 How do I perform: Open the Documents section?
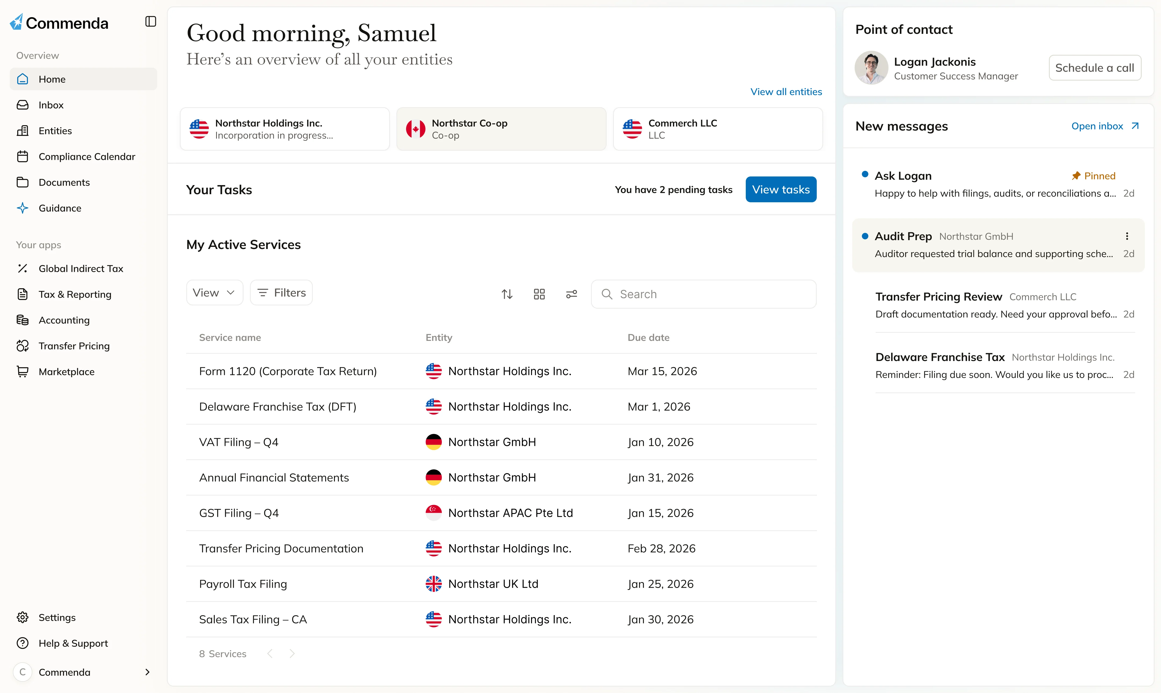[64, 182]
